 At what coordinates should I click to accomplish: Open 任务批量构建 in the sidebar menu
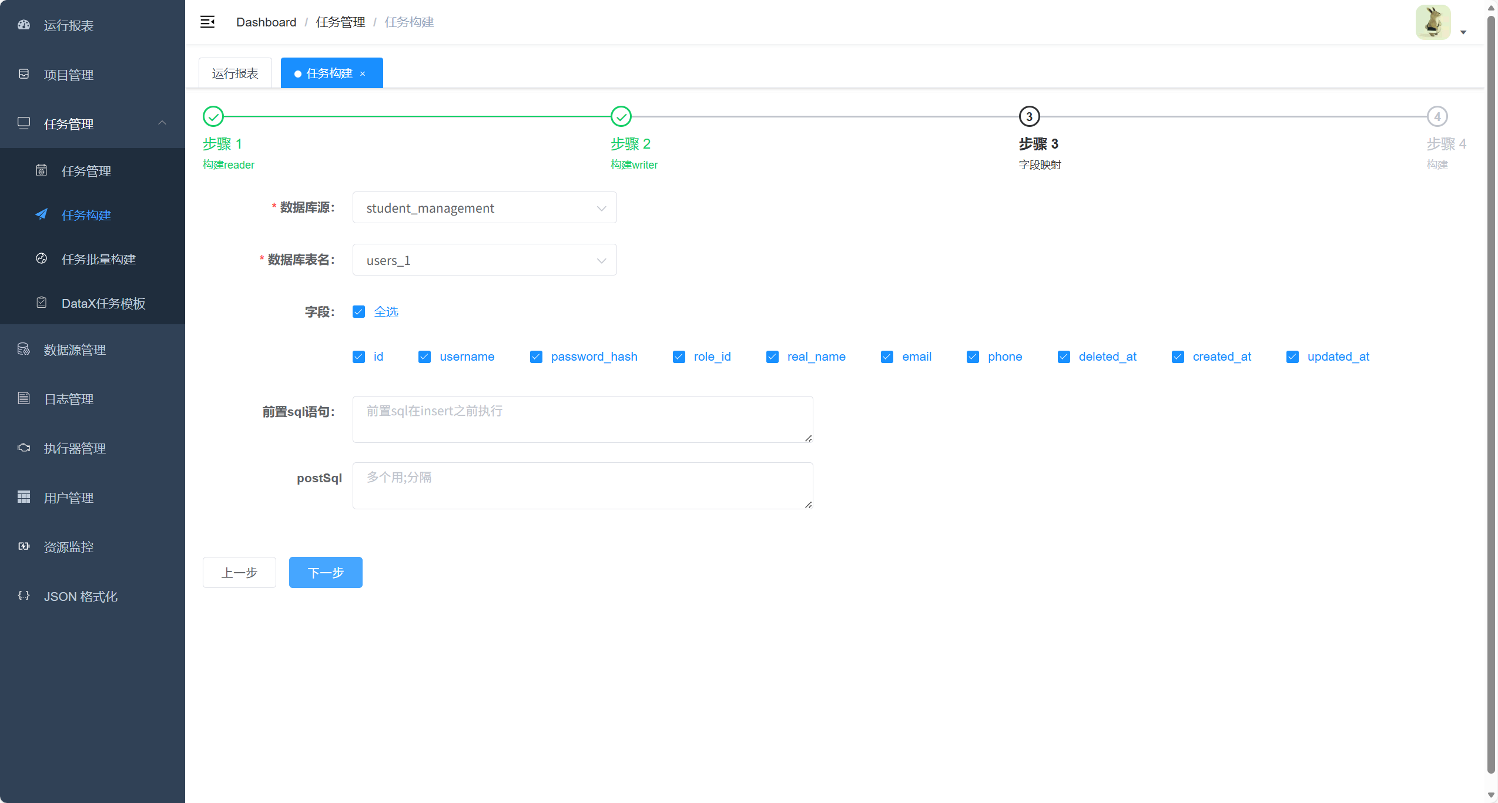point(98,259)
